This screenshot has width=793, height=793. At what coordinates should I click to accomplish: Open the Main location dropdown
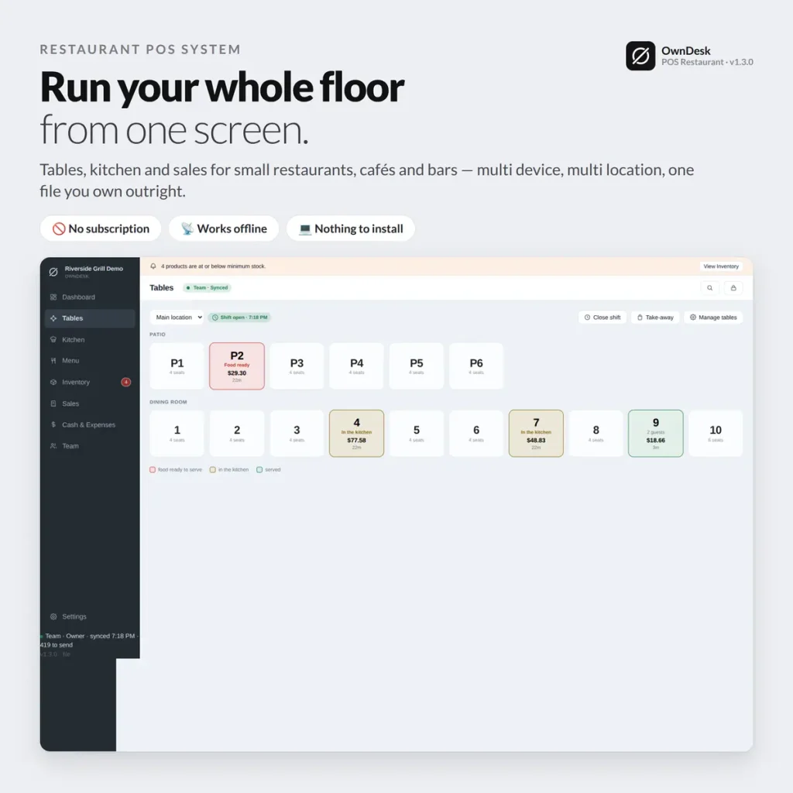(x=177, y=317)
